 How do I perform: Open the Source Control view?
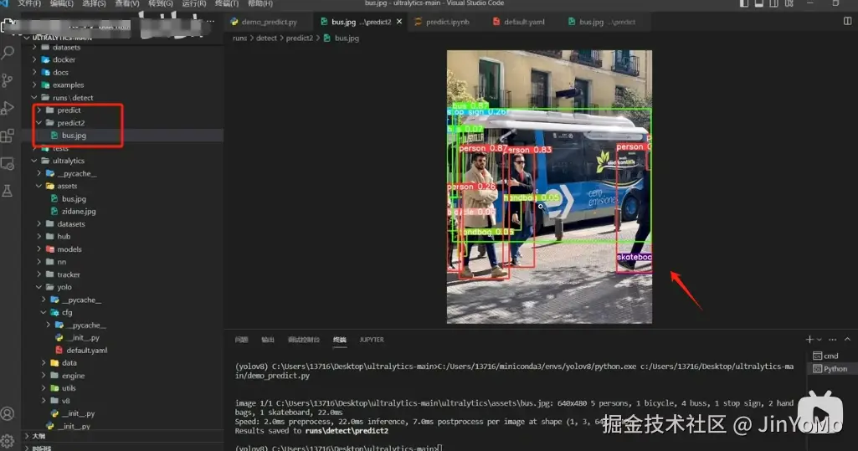(x=8, y=80)
